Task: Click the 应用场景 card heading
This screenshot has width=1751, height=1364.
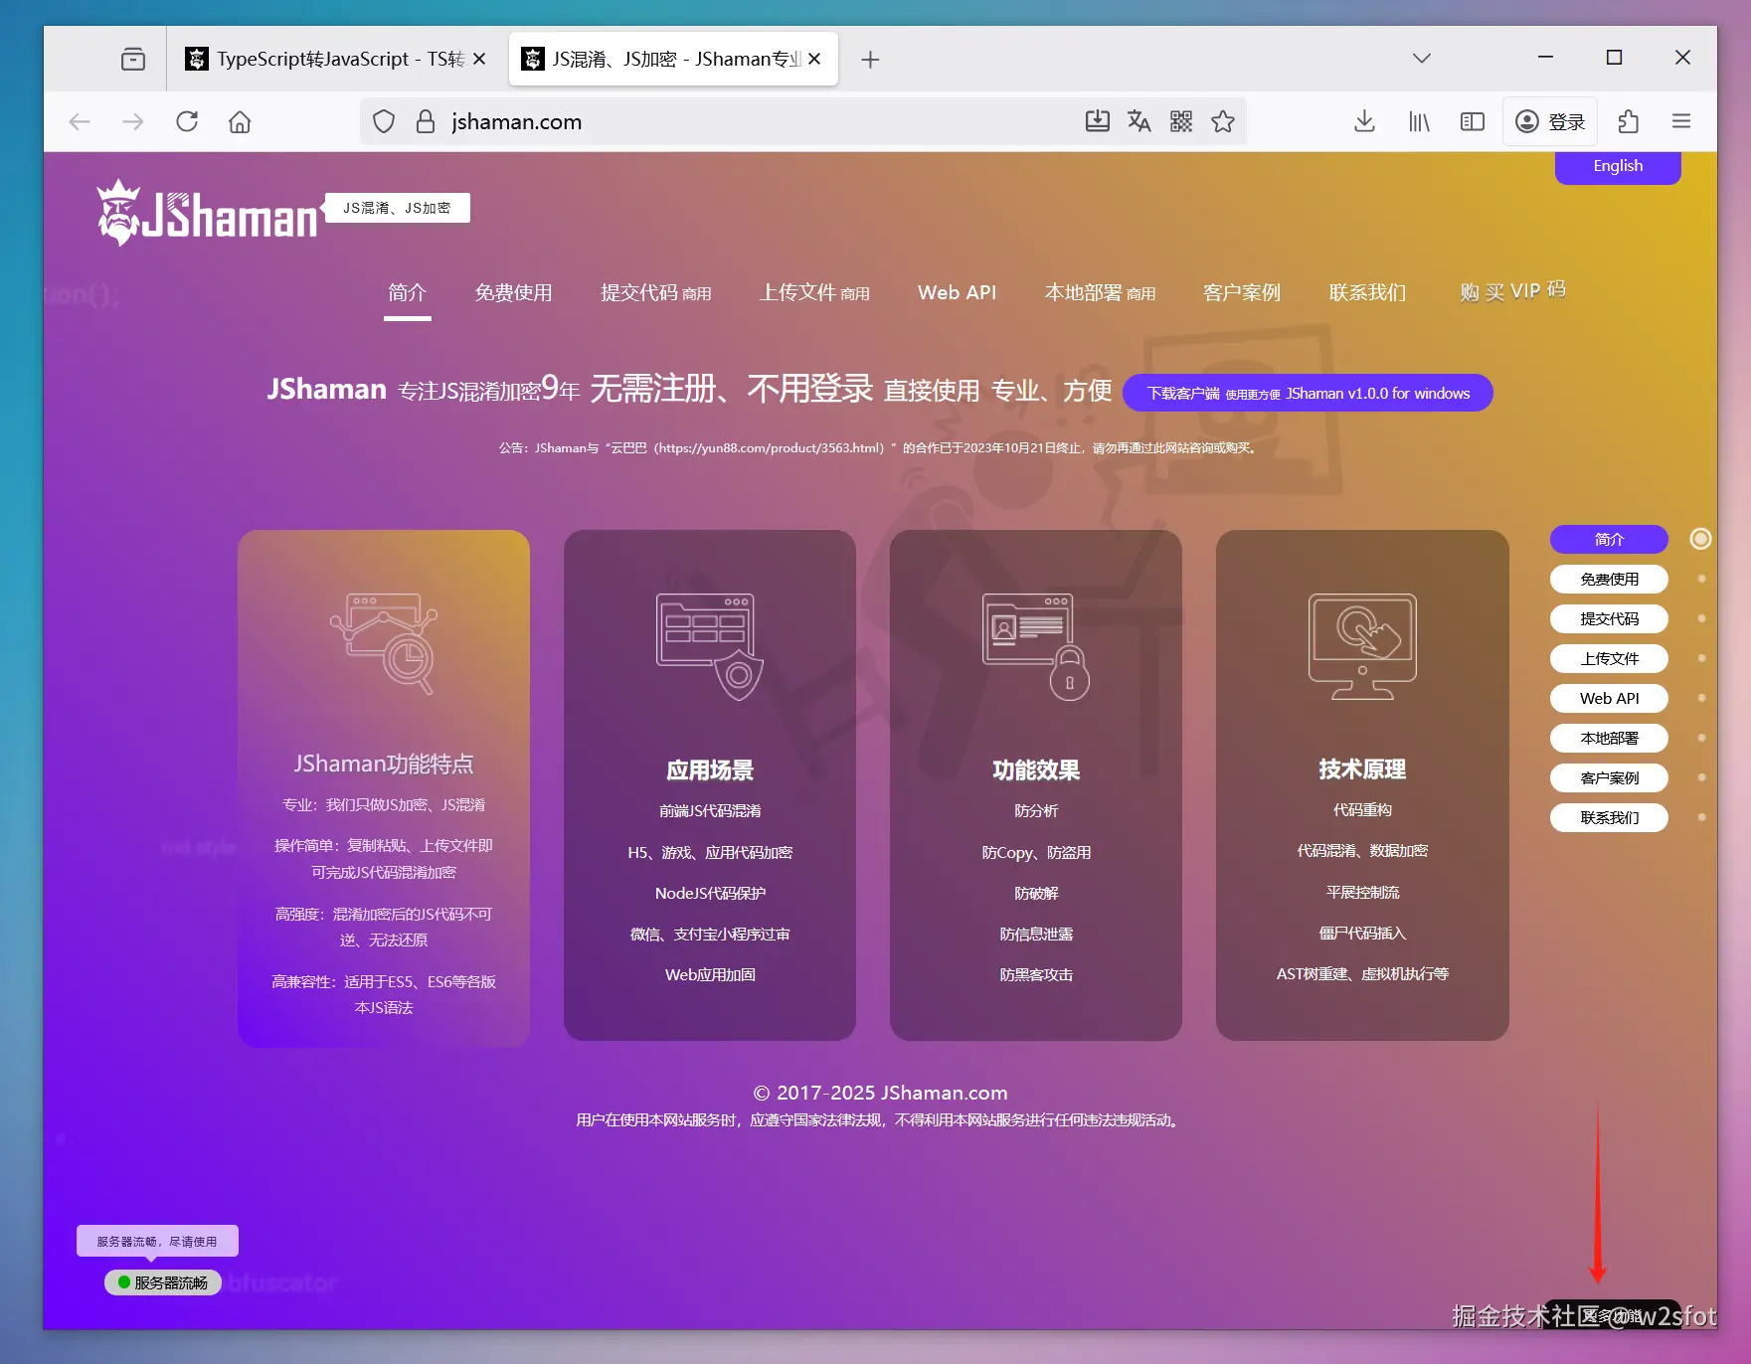Action: [x=710, y=769]
